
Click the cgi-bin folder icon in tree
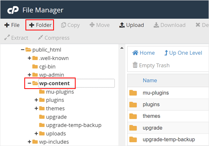pyautogui.click(x=35, y=66)
